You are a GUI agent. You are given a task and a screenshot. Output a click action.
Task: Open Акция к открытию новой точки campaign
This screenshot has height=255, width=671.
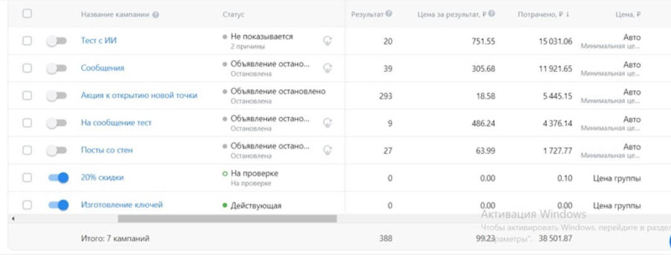click(139, 96)
